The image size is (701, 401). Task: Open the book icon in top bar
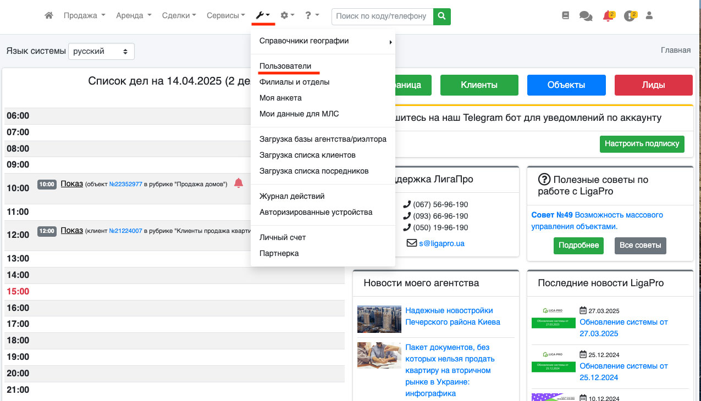coord(566,16)
